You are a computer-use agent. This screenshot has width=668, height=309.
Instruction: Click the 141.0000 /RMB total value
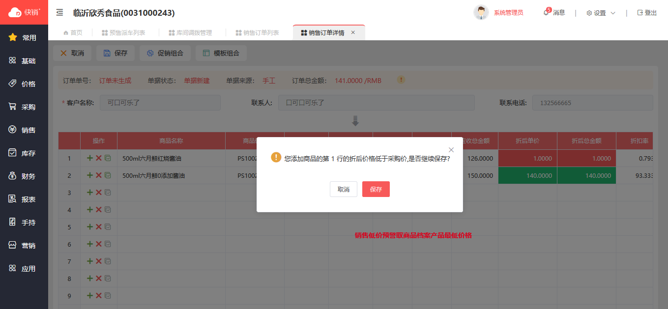[x=358, y=81]
